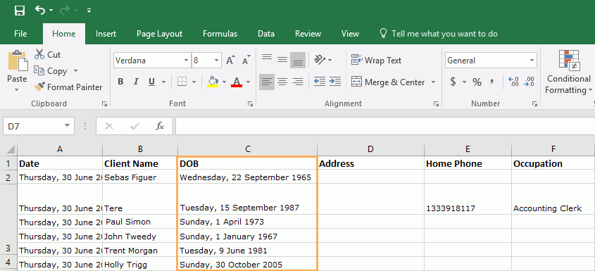Click Cut in the Clipboard group

[47, 55]
